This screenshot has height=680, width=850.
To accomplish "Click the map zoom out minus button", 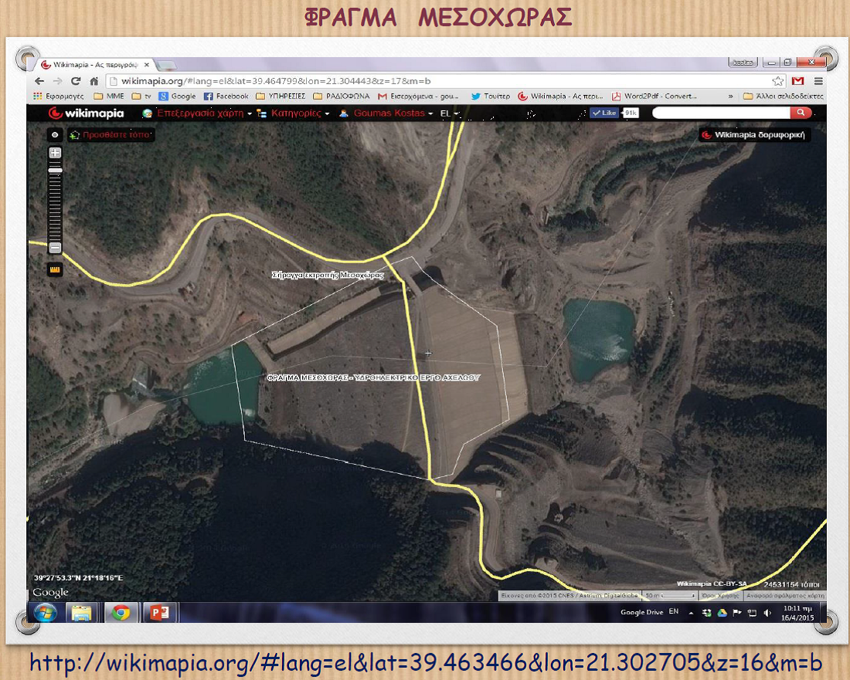I will [x=55, y=248].
